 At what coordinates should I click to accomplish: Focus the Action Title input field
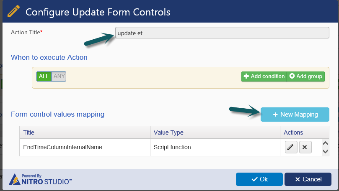[222, 33]
